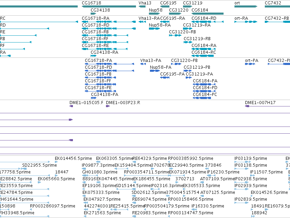Select transcript Nup58-RA

point(160,25)
